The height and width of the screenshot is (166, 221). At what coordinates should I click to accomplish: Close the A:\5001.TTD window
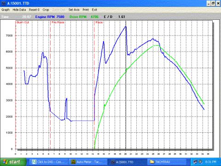pyautogui.click(x=218, y=3)
